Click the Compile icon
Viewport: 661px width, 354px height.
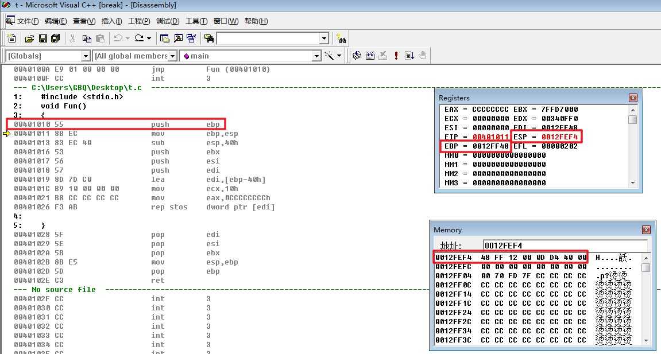tap(357, 56)
